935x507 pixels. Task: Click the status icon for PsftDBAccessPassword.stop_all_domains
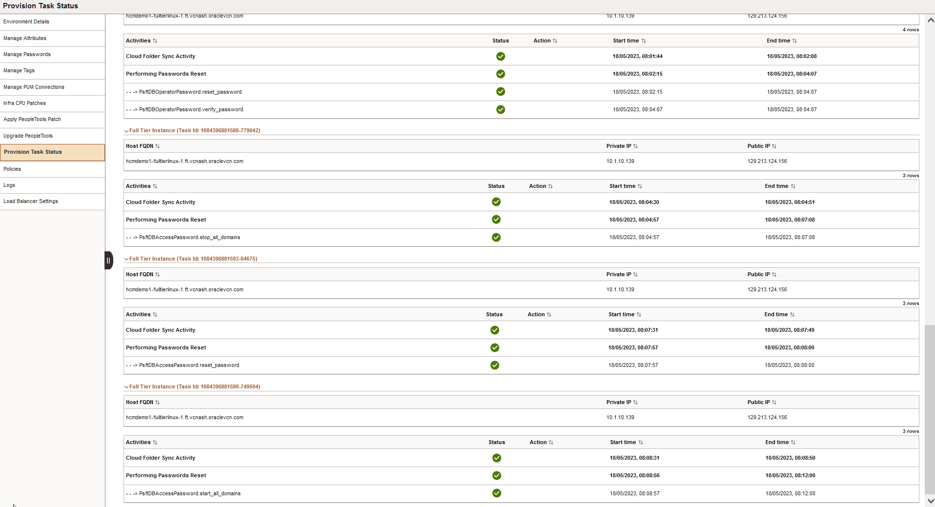(496, 237)
